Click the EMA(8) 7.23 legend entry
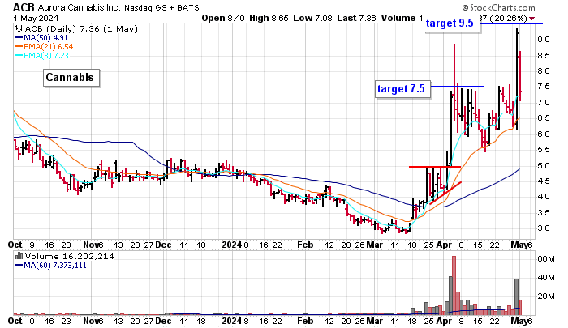 pyautogui.click(x=41, y=56)
